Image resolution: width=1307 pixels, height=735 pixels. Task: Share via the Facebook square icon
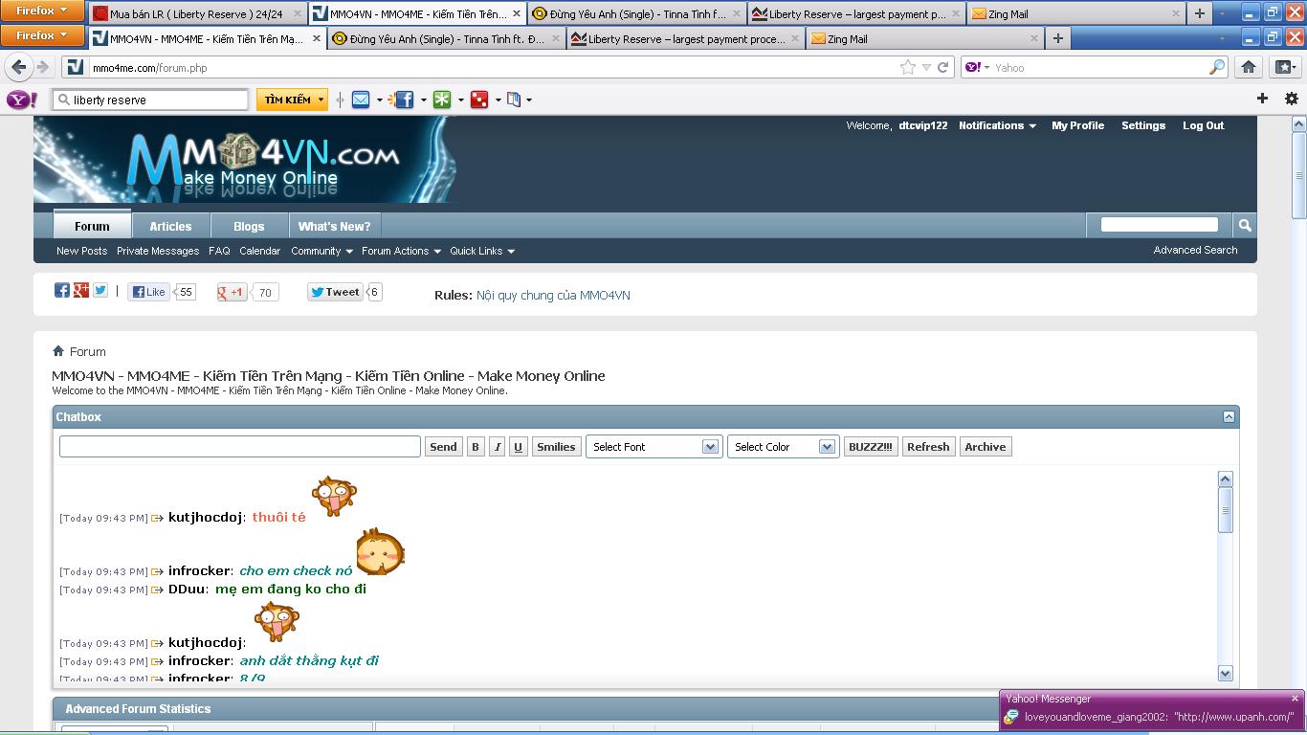pyautogui.click(x=61, y=290)
